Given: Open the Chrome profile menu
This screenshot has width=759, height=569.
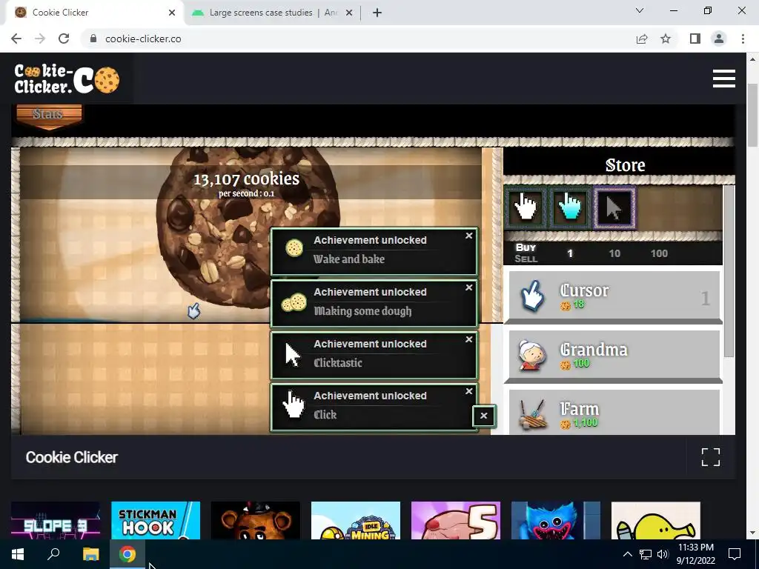Looking at the screenshot, I should click(x=719, y=39).
